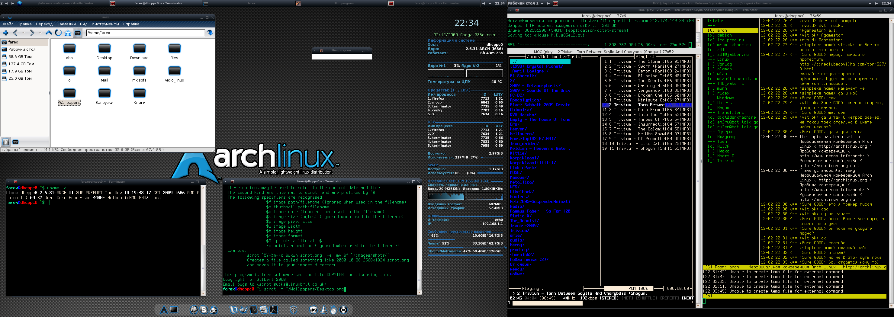Toggle directory tree view at the sidebar bottom
The width and height of the screenshot is (894, 317).
15,142
